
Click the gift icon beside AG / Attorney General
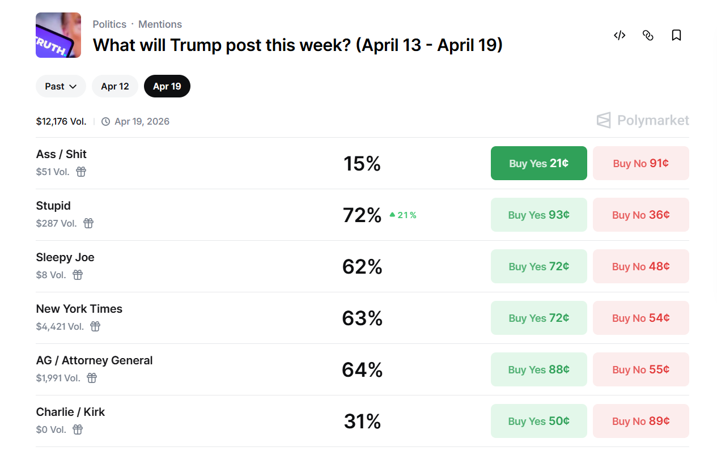tap(92, 378)
